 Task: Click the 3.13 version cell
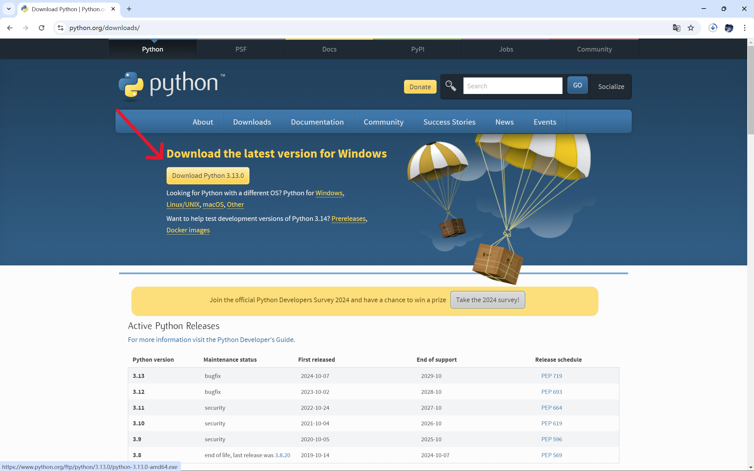[x=138, y=376]
